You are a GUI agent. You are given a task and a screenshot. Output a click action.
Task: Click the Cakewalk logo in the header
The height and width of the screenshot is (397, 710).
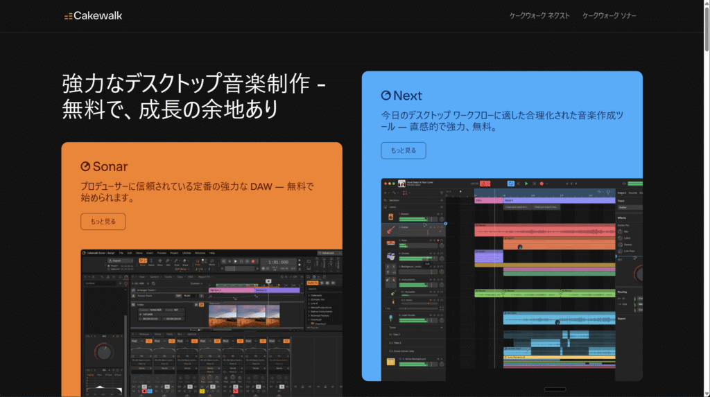[93, 15]
